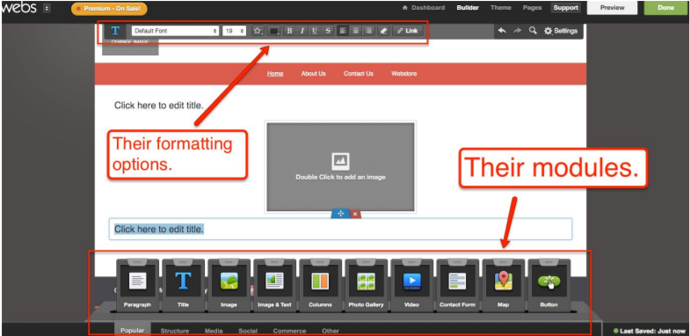Click the Preview button

612,8
